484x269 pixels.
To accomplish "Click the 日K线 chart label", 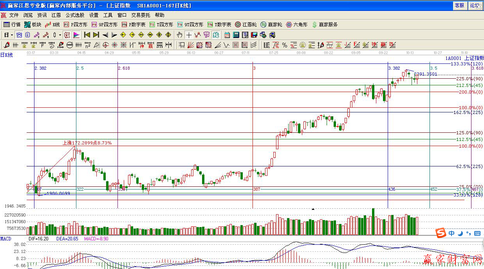I will 7,55.
